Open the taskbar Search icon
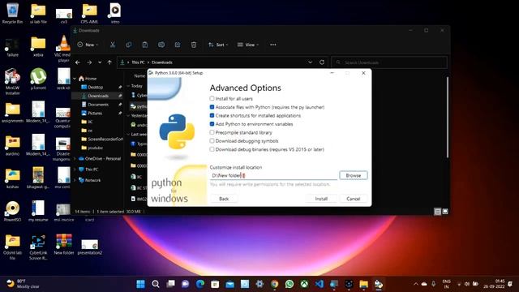The image size is (519, 292). (156, 284)
